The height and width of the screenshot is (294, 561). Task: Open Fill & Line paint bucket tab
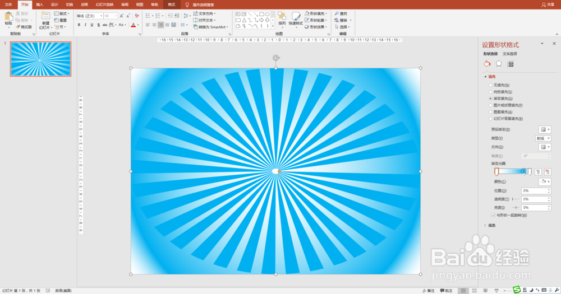(487, 64)
